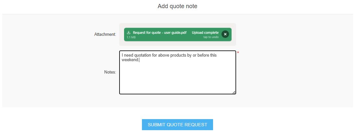Click the resize handle of the Notes box
Viewport: 355px width, 137px height.
pos(234,92)
